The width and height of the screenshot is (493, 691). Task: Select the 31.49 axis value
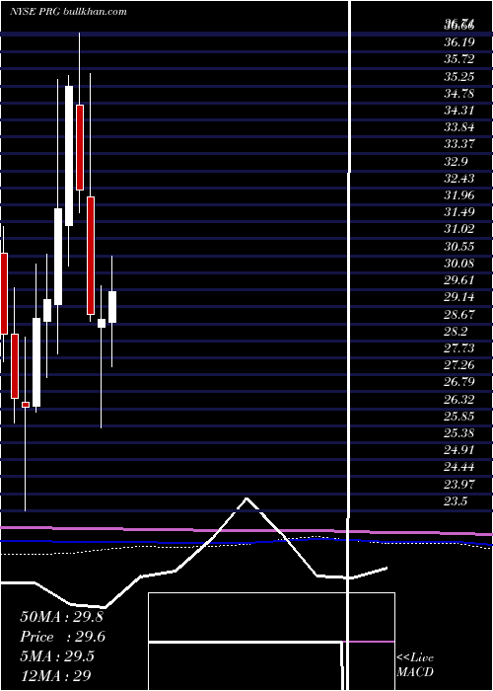pyautogui.click(x=459, y=212)
